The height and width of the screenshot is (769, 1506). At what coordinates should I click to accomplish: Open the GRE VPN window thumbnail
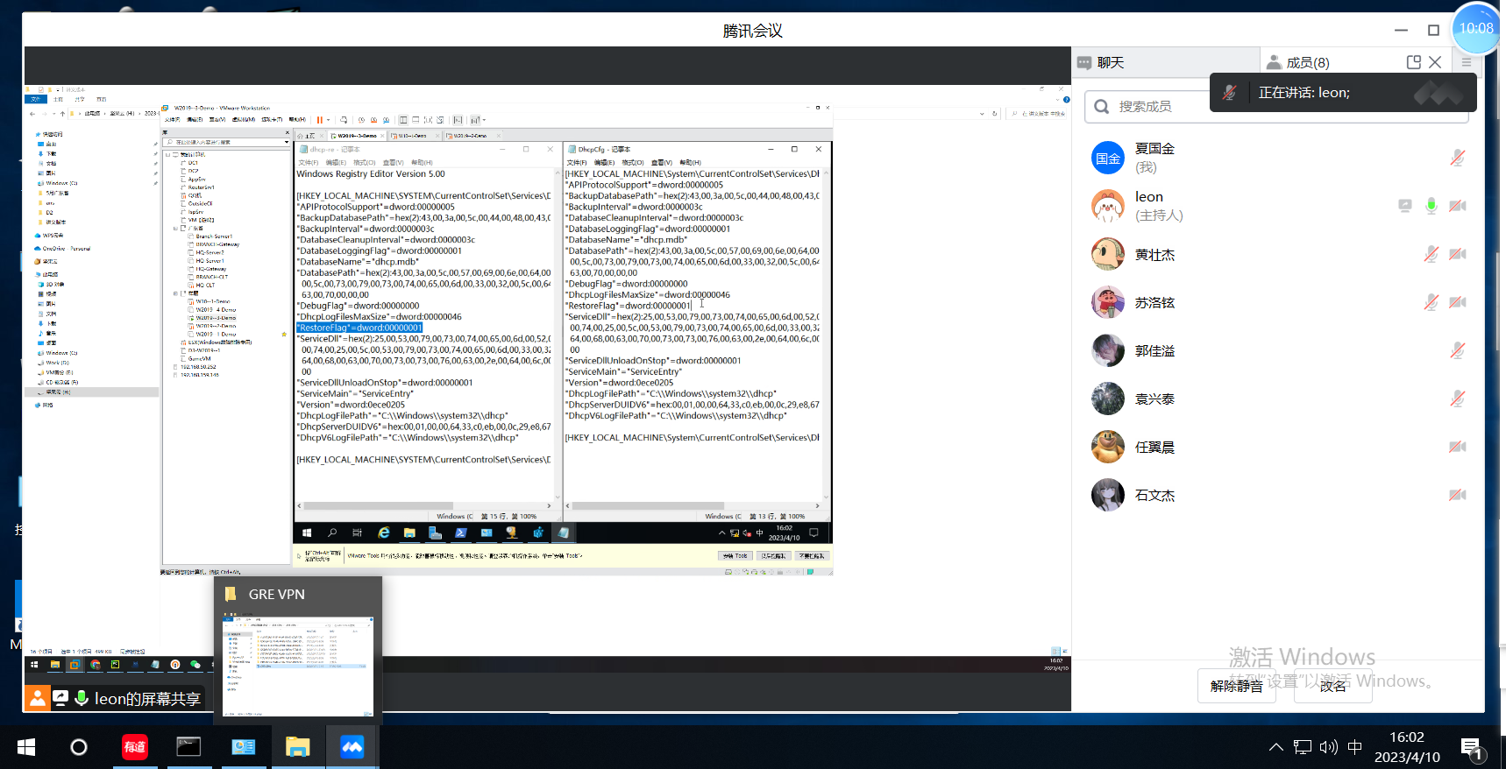click(x=298, y=666)
